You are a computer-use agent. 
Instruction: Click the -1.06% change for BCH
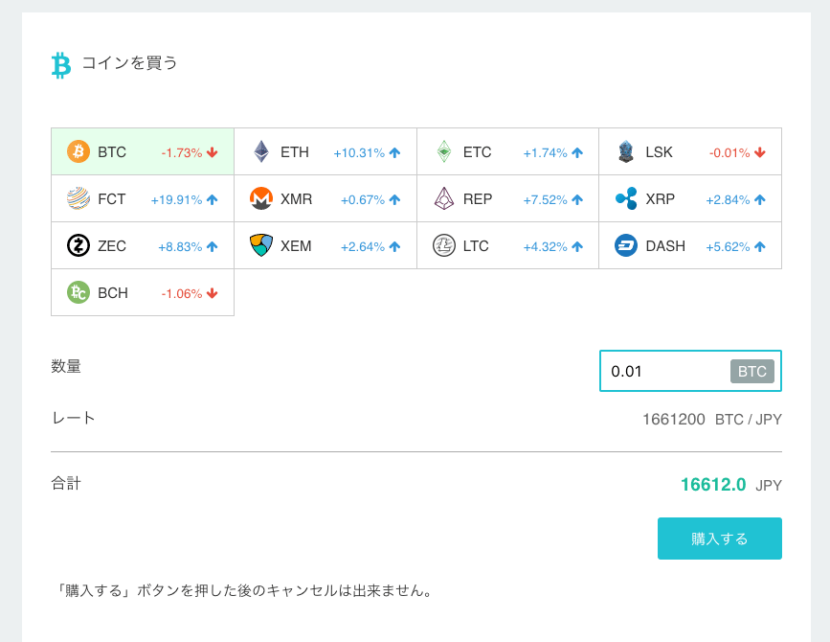pyautogui.click(x=182, y=294)
